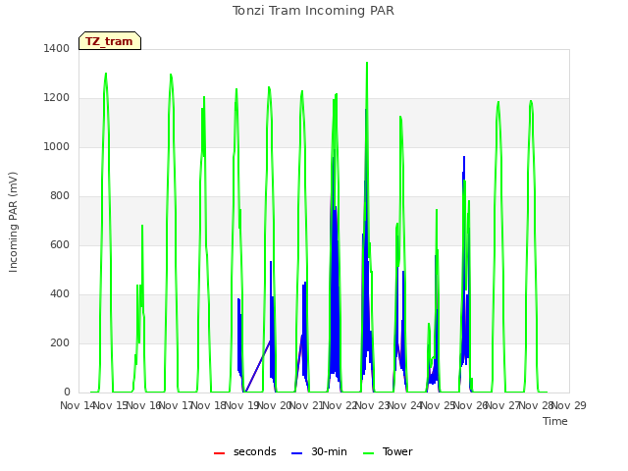
Task: Click the green Tower legend swatch
Action: pos(368,453)
